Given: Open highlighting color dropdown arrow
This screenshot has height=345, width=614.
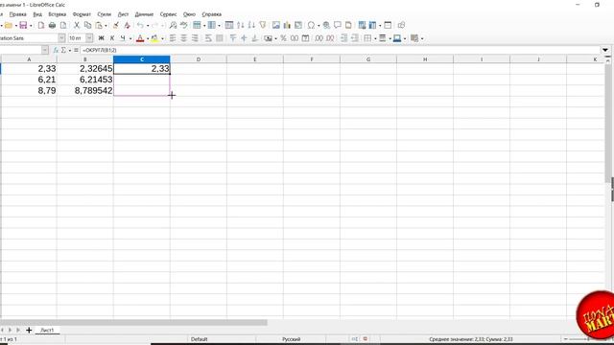Looking at the screenshot, I should coord(162,38).
